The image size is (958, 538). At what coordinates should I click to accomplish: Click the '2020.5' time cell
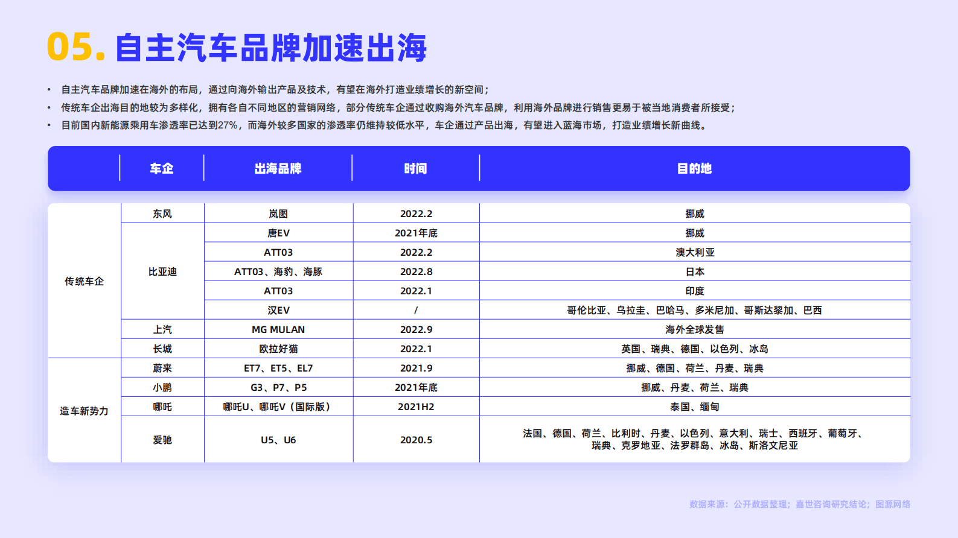pos(416,440)
